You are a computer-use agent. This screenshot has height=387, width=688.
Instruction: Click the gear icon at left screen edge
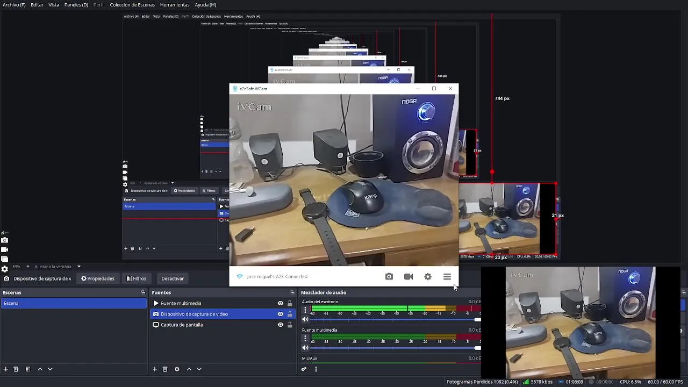tap(5, 269)
